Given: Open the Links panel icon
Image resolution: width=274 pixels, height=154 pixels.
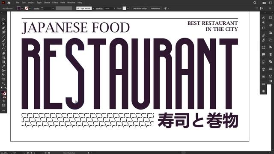Looking at the screenshot, I should 264,84.
